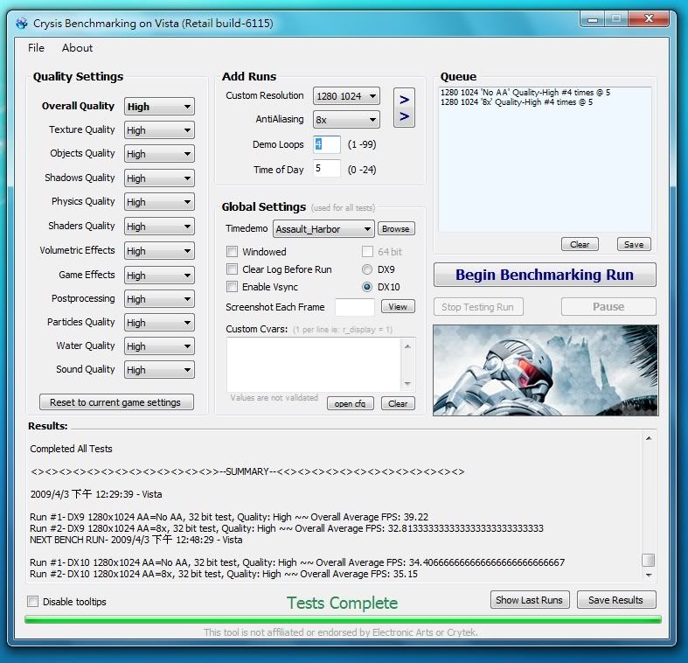The height and width of the screenshot is (663, 688).
Task: Click Screenshot Each Frame input field
Action: click(355, 307)
